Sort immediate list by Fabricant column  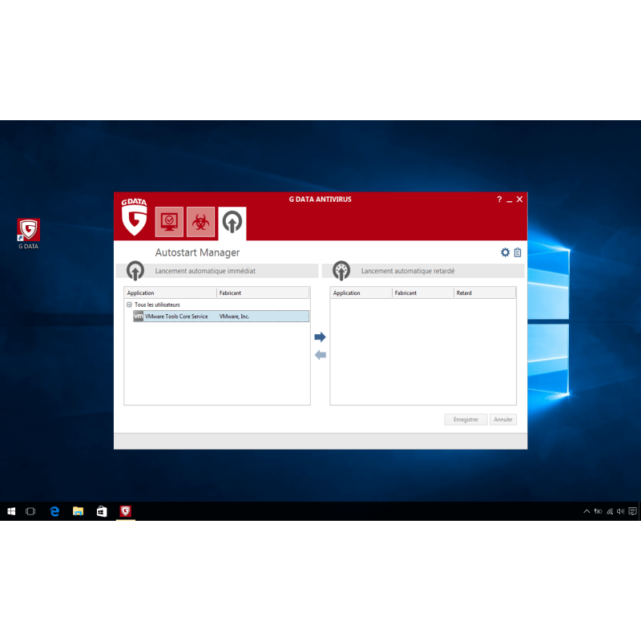263,292
